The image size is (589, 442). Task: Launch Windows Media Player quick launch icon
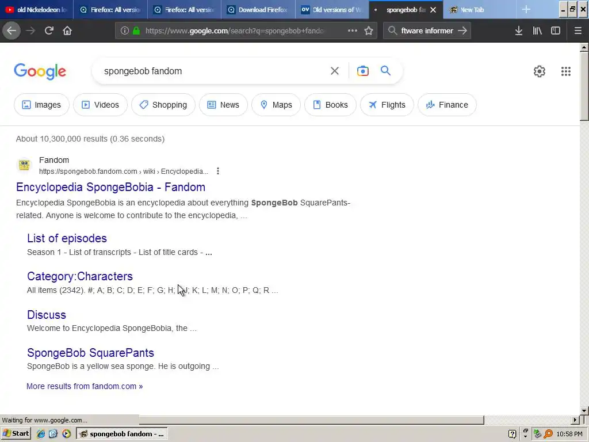(x=66, y=434)
